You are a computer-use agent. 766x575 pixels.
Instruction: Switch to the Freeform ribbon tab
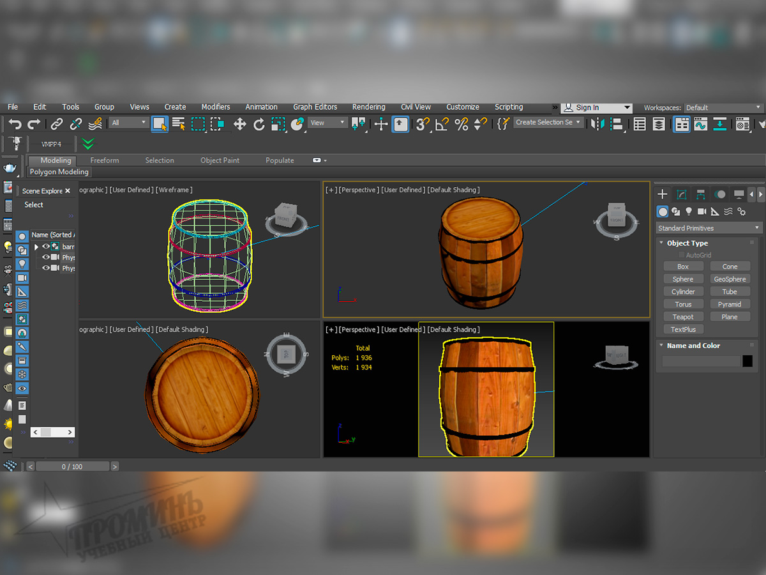[x=104, y=160]
